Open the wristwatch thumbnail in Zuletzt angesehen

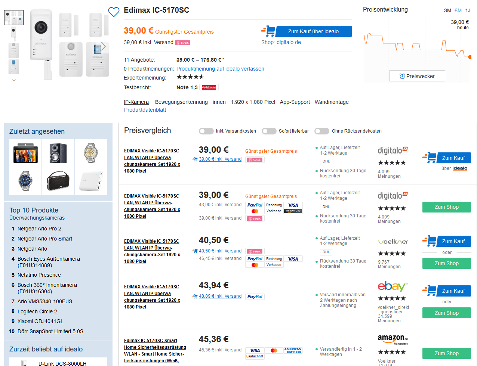[91, 153]
